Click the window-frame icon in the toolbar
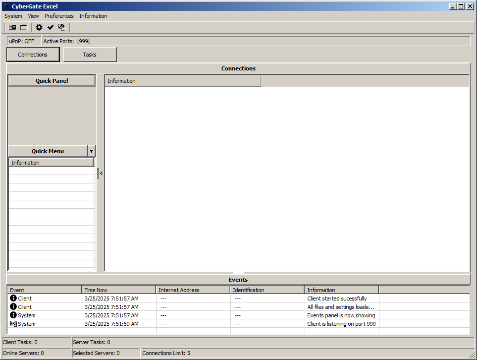 pos(24,27)
